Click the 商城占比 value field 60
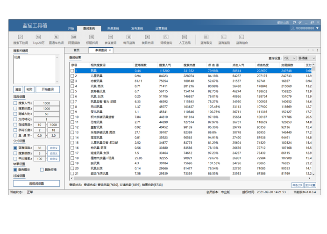This screenshot has height=234, width=327. point(47,114)
